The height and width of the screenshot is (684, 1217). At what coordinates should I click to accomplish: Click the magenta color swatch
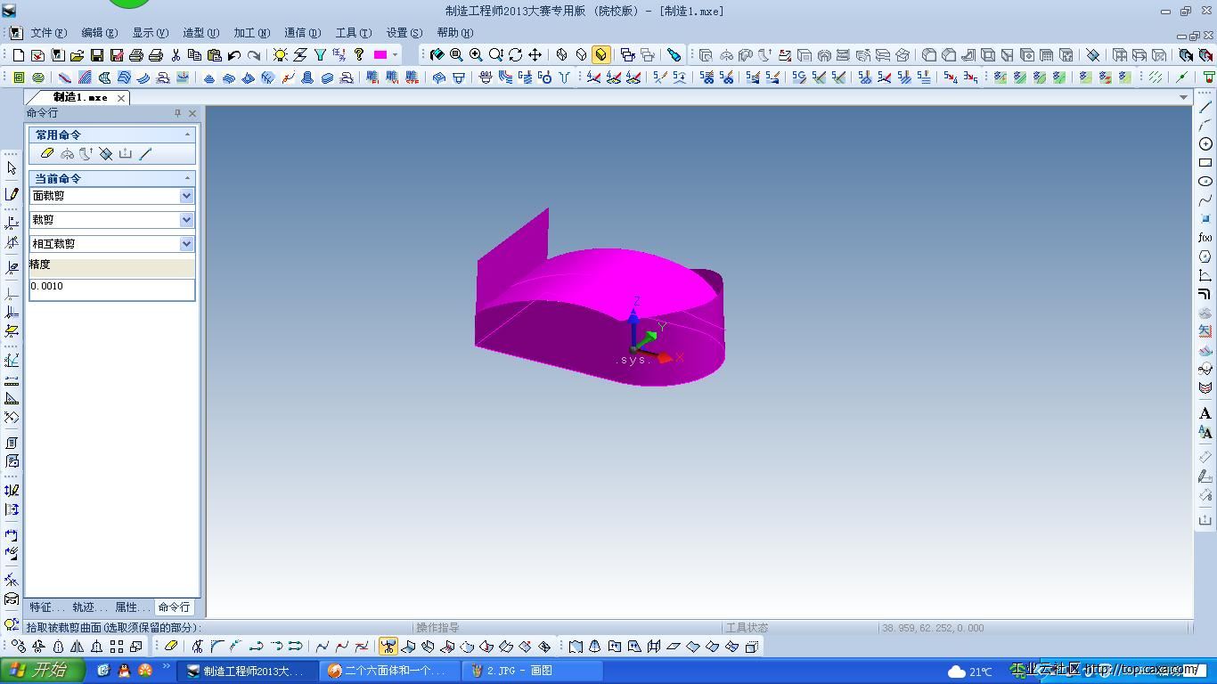[x=380, y=55]
